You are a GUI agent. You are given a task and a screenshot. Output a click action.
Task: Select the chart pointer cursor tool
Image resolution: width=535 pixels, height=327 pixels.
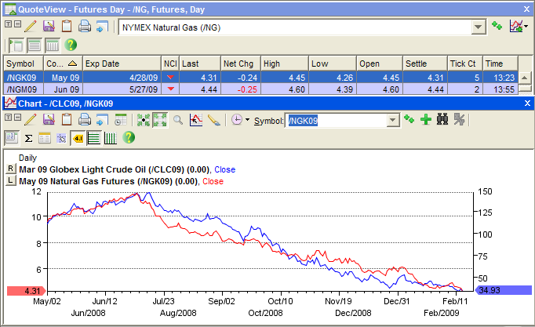coord(196,120)
